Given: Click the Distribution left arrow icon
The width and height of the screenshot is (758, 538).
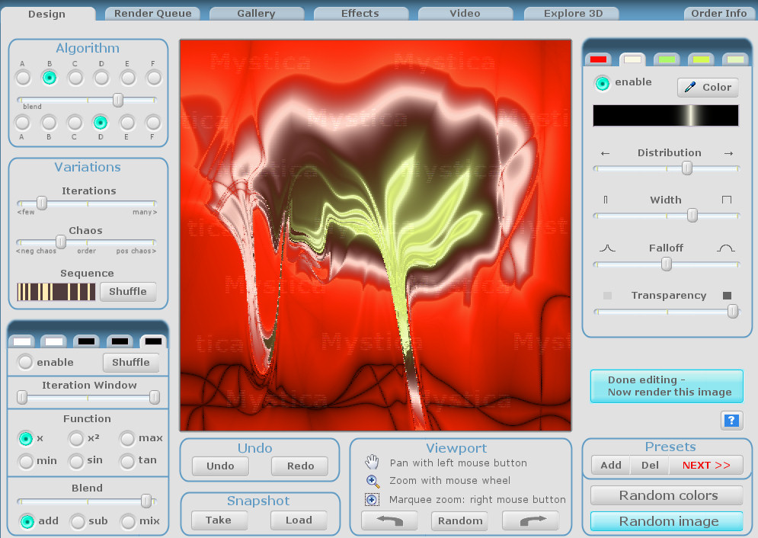Looking at the screenshot, I should click(605, 153).
